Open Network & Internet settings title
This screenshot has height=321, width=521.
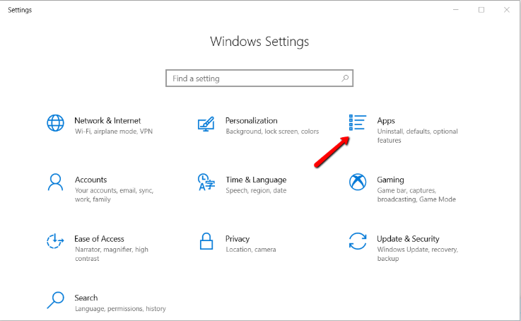[x=107, y=121]
